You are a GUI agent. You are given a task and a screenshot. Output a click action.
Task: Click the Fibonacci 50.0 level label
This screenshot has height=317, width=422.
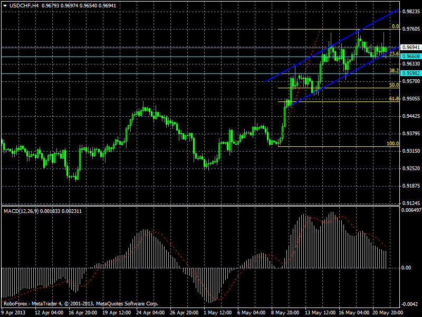tap(394, 85)
